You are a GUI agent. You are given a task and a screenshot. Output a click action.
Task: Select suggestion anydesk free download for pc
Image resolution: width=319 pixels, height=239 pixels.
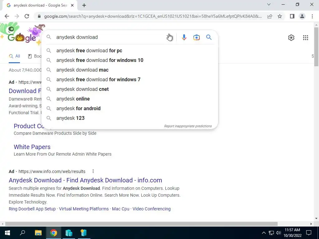(130, 51)
